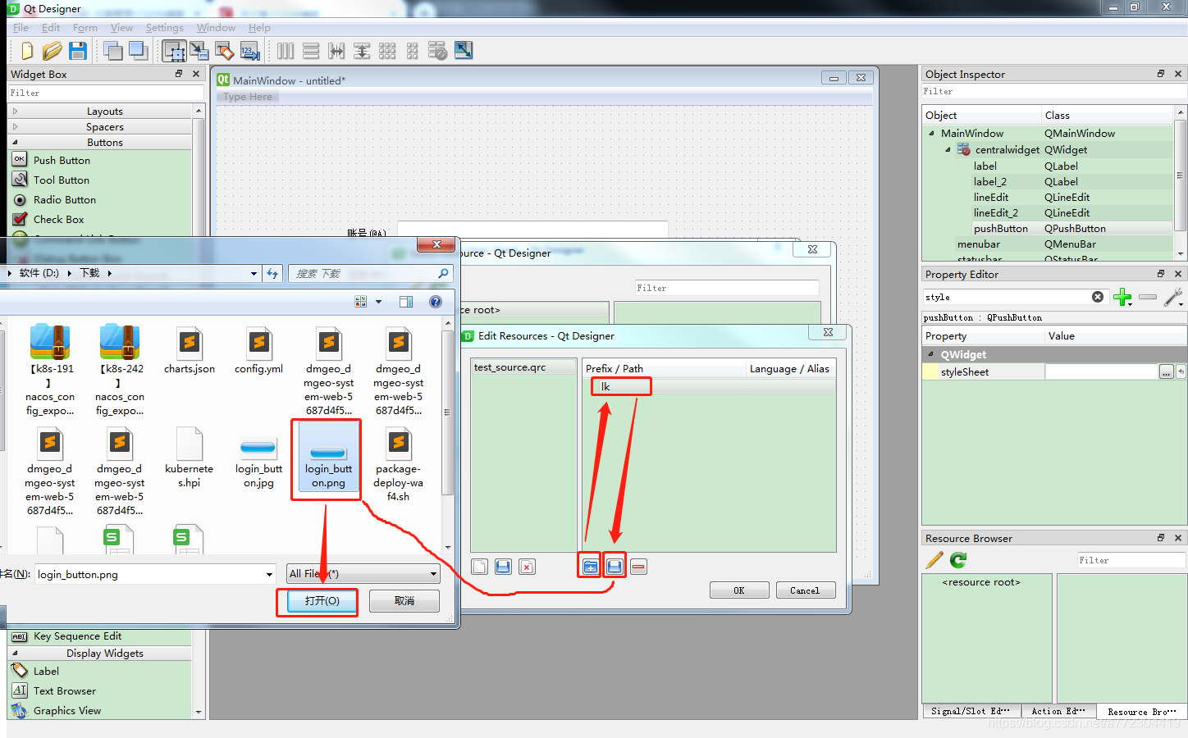Switch to Action Editor tab
This screenshot has width=1188, height=738.
[1058, 711]
